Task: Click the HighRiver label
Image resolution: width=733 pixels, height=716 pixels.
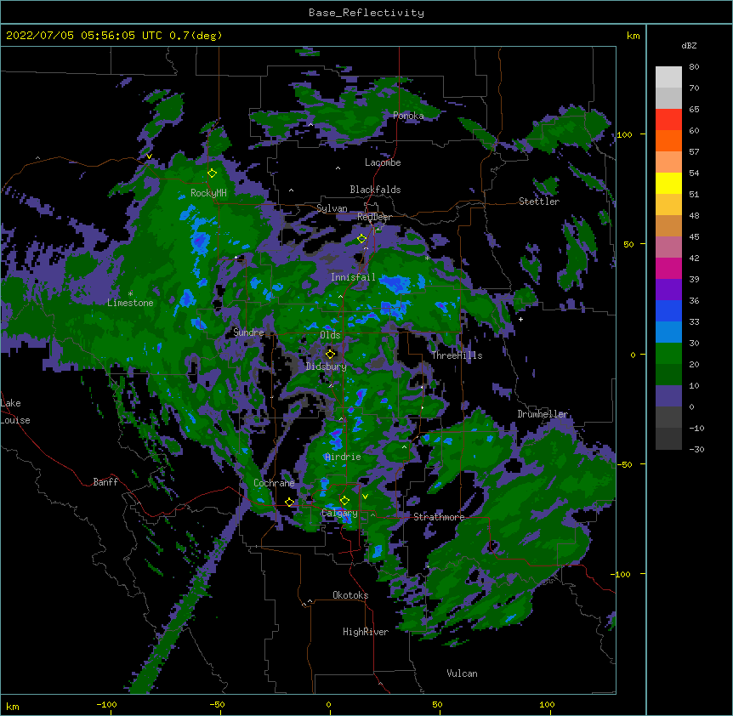Action: [366, 632]
